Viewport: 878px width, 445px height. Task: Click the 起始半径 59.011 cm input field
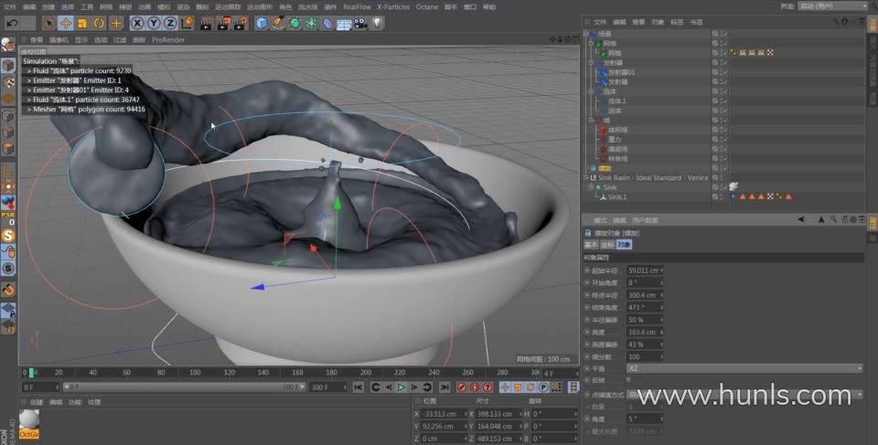pyautogui.click(x=645, y=270)
